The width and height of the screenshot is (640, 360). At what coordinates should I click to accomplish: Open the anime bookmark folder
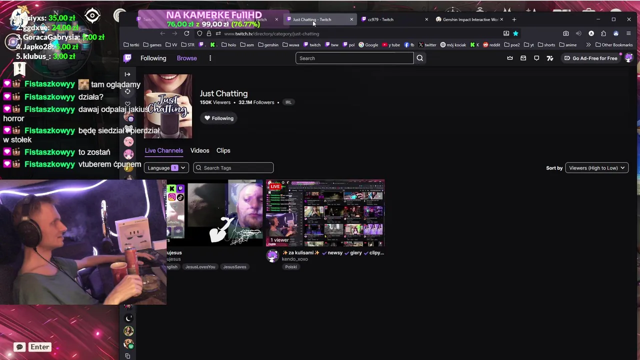pyautogui.click(x=567, y=44)
